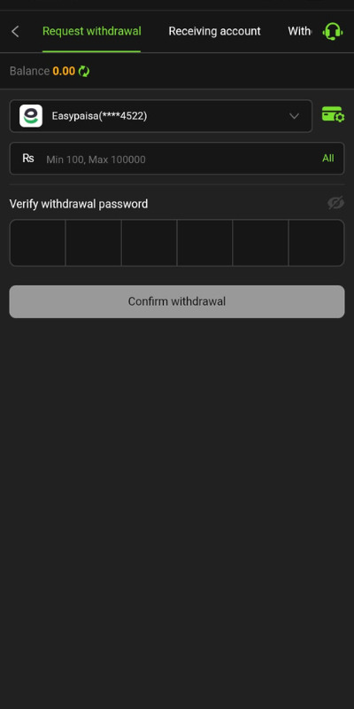This screenshot has width=354, height=709.
Task: Open card settings icon beside account selector
Action: click(333, 114)
